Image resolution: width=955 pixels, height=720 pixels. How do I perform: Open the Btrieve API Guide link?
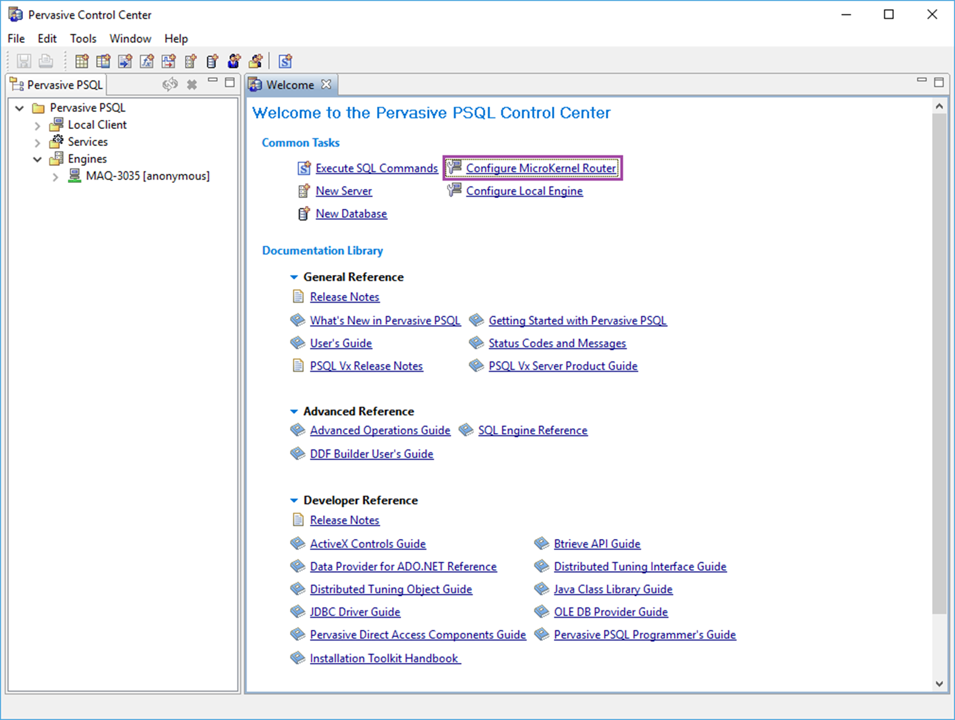597,544
